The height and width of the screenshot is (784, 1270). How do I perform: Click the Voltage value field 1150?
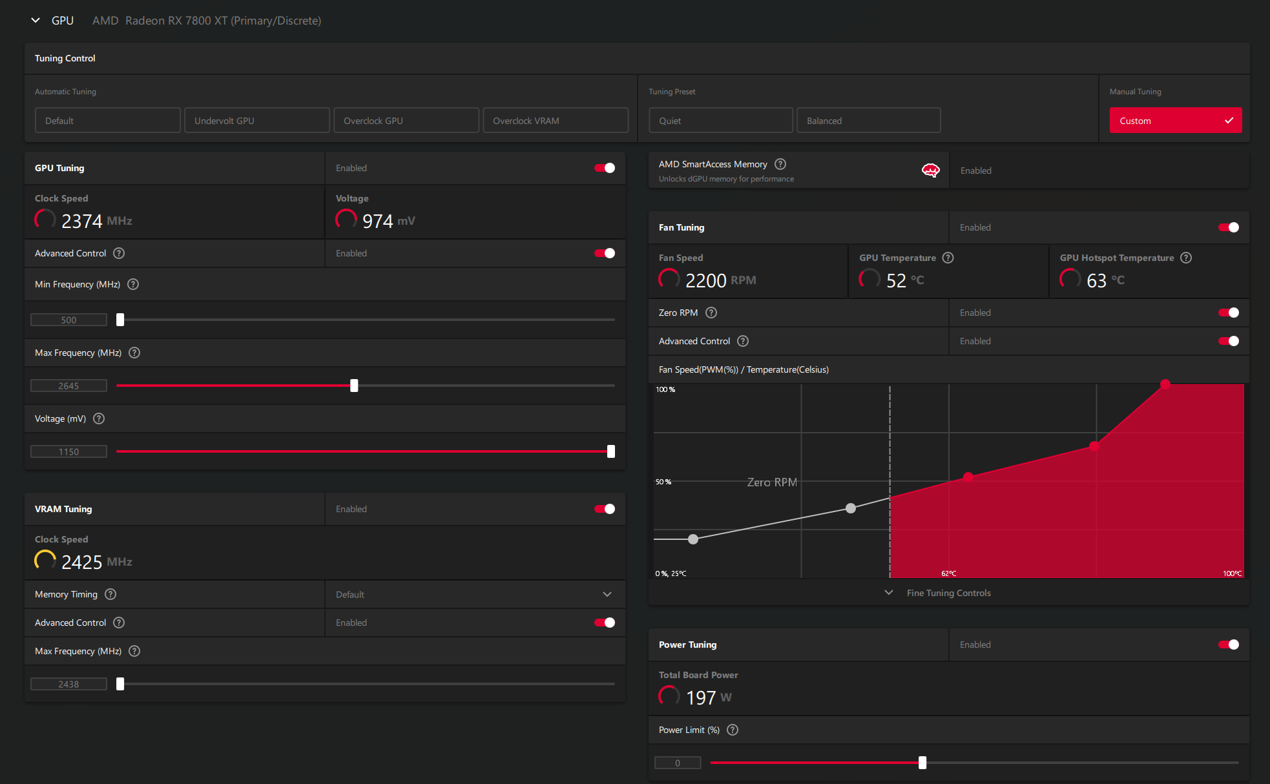point(69,451)
